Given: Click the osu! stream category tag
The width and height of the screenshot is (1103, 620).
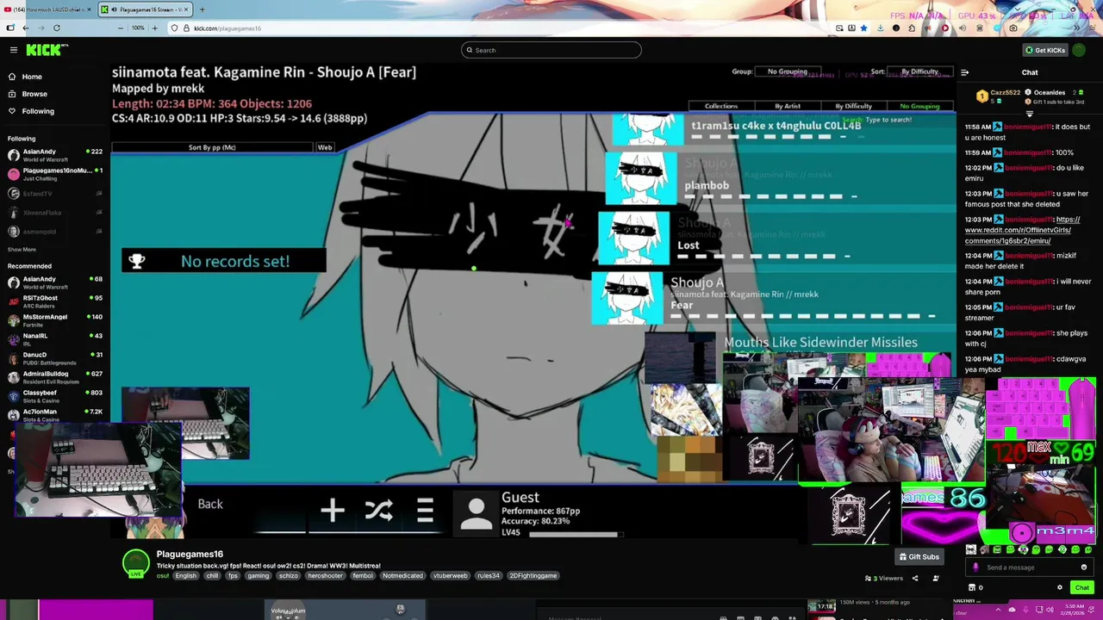Looking at the screenshot, I should coord(163,576).
